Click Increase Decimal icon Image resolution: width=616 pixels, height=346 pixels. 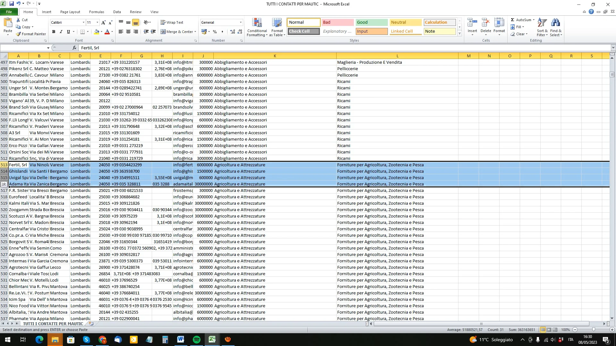(x=233, y=32)
